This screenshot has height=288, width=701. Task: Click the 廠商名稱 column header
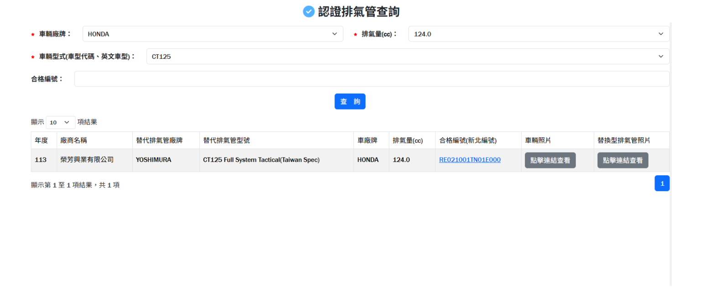(x=73, y=141)
